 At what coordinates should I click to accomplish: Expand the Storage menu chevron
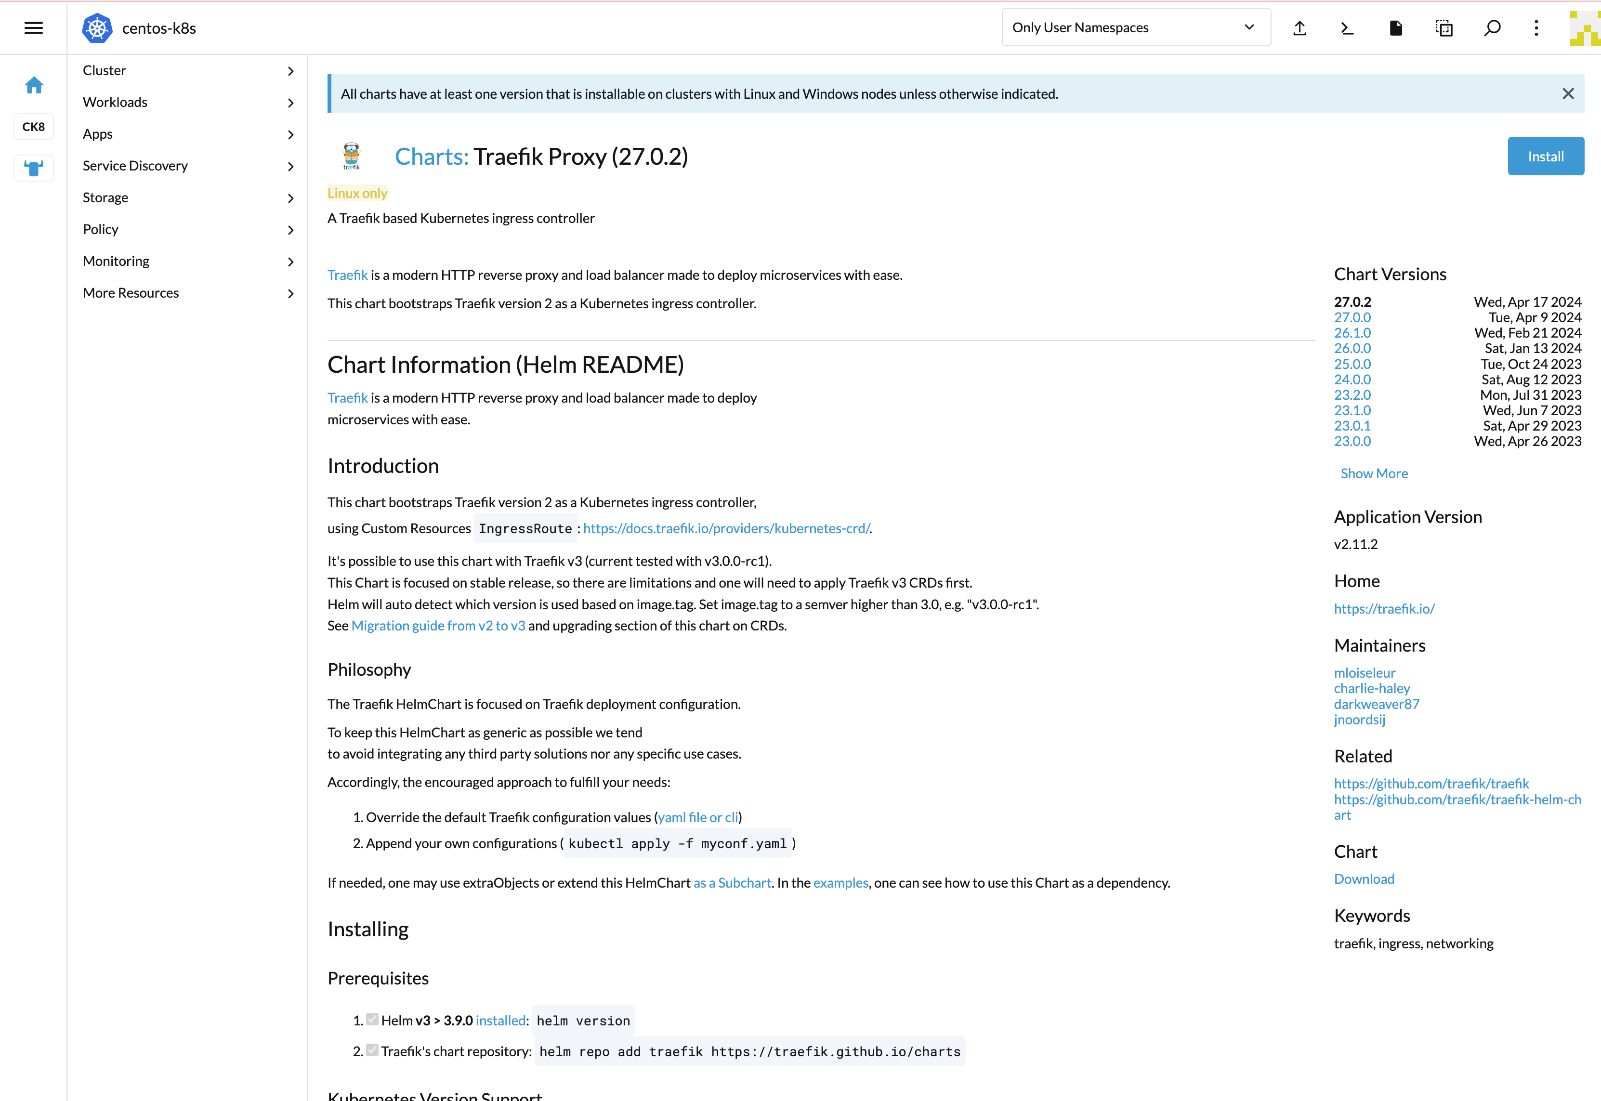pos(290,198)
